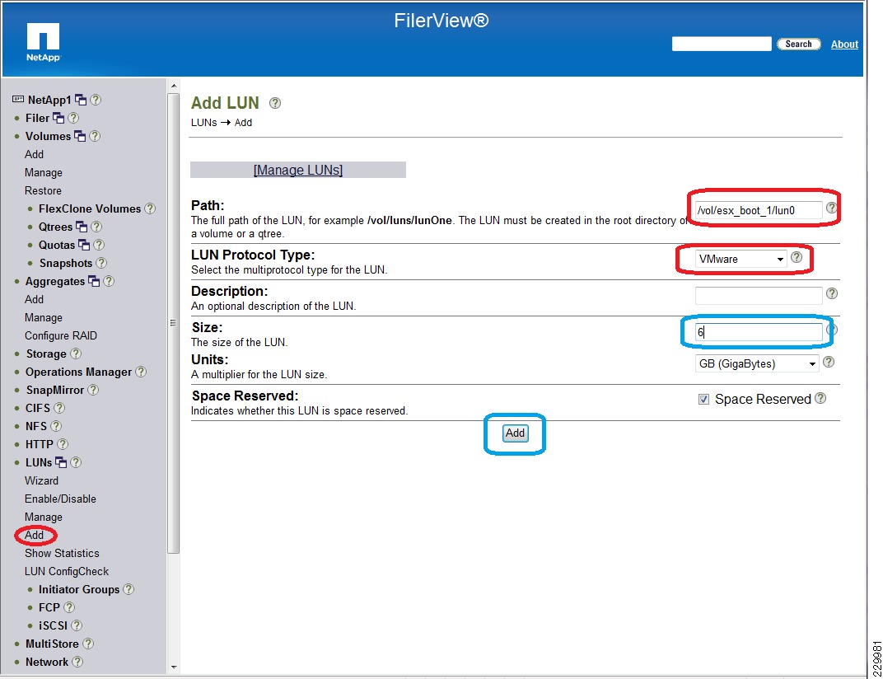Open the Units GB (GigaBytes) dropdown
The width and height of the screenshot is (883, 679).
click(x=757, y=364)
